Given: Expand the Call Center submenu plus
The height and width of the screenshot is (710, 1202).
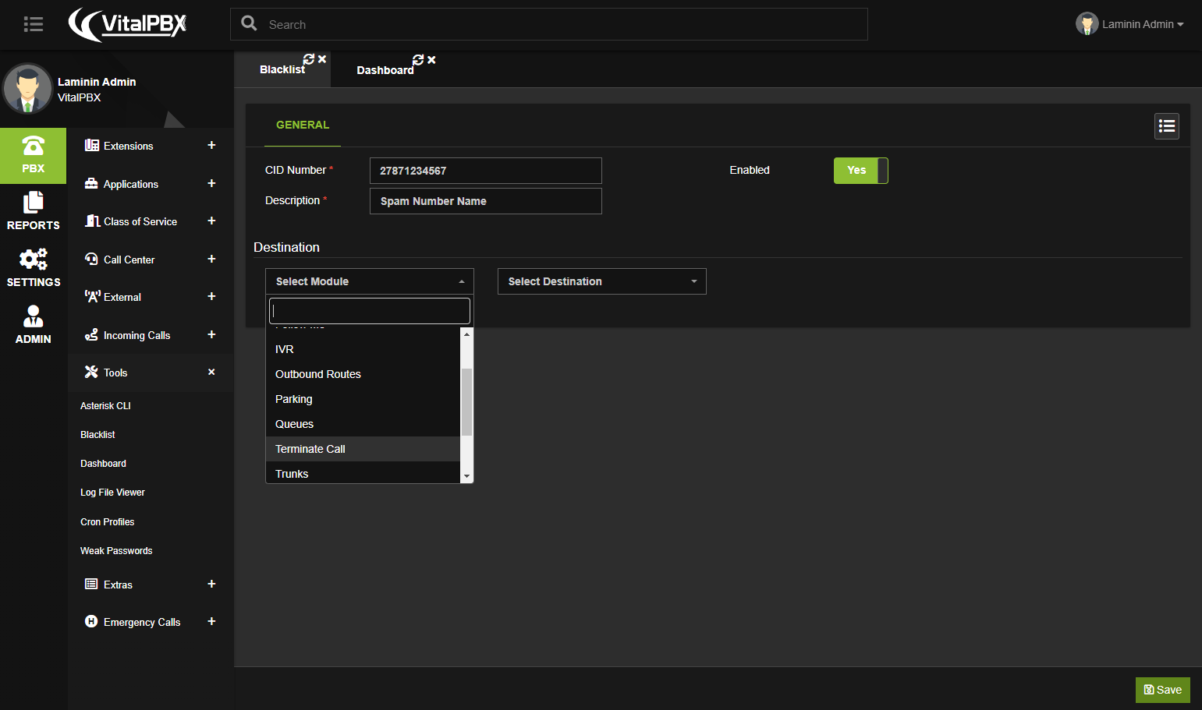Looking at the screenshot, I should 211,260.
